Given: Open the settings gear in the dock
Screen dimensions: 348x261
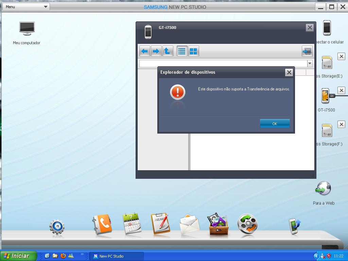Looking at the screenshot, I should pyautogui.click(x=57, y=227).
